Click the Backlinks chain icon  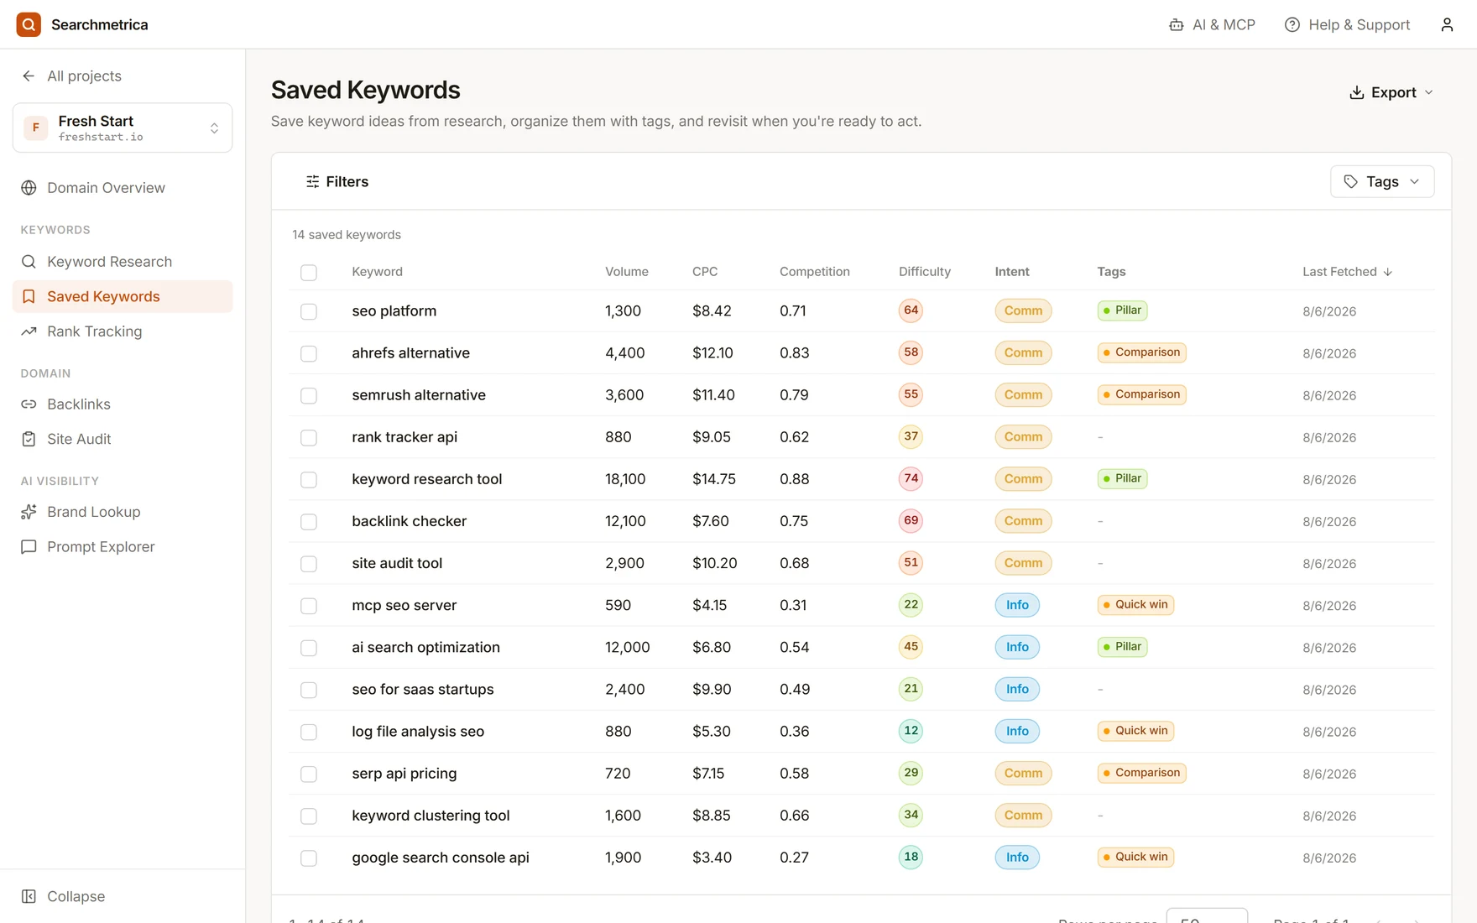coord(29,404)
